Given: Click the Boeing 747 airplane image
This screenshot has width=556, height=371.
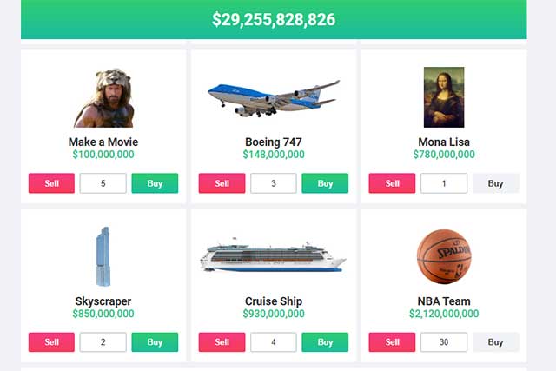Looking at the screenshot, I should 274,96.
